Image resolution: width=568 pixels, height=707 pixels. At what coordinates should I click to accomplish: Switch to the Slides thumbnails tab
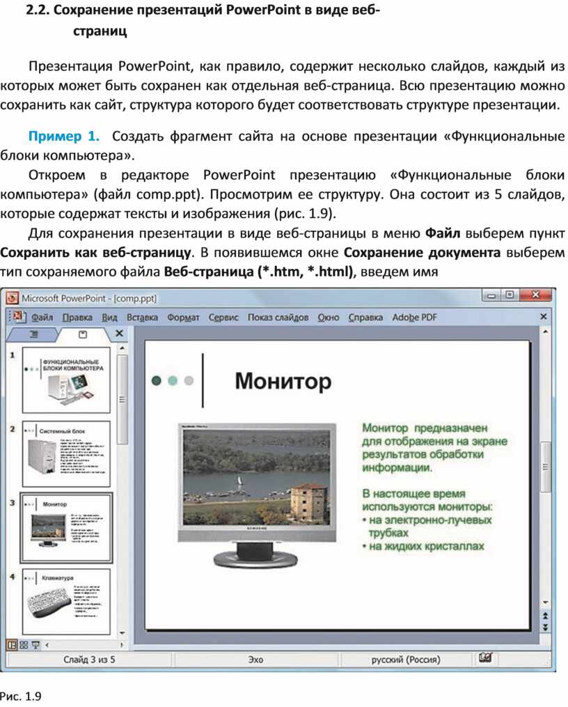tap(83, 334)
